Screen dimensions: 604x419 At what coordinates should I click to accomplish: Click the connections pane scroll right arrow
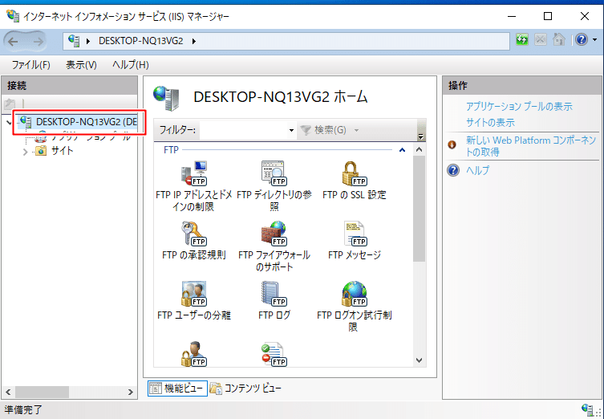click(131, 392)
